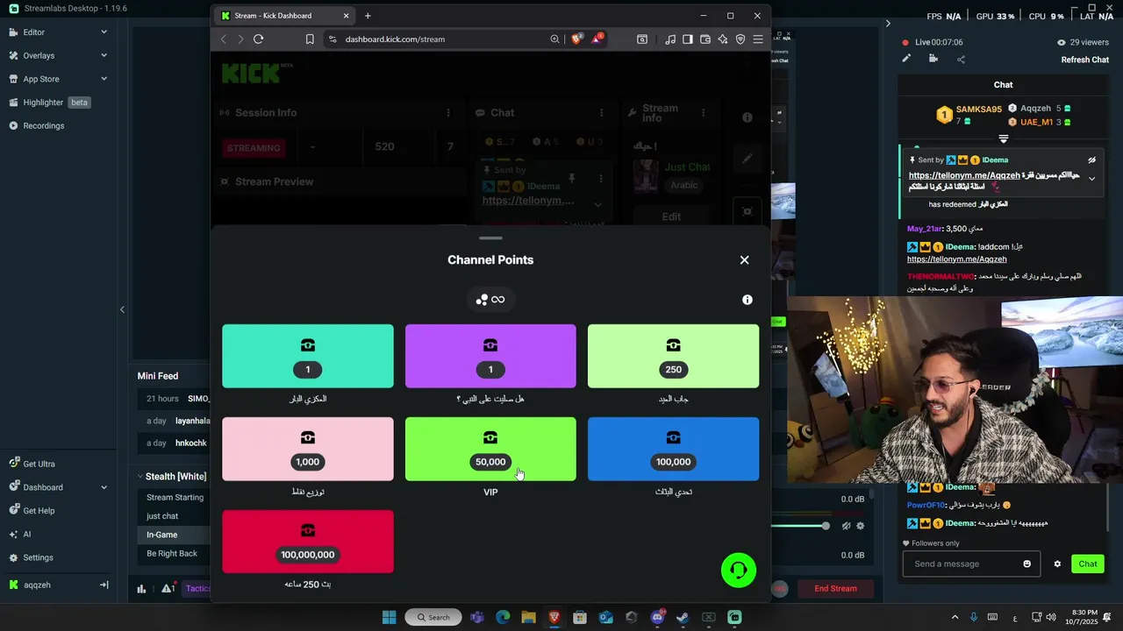The image size is (1123, 631).
Task: Log out using icon beside aqqzeh
Action: pyautogui.click(x=104, y=585)
